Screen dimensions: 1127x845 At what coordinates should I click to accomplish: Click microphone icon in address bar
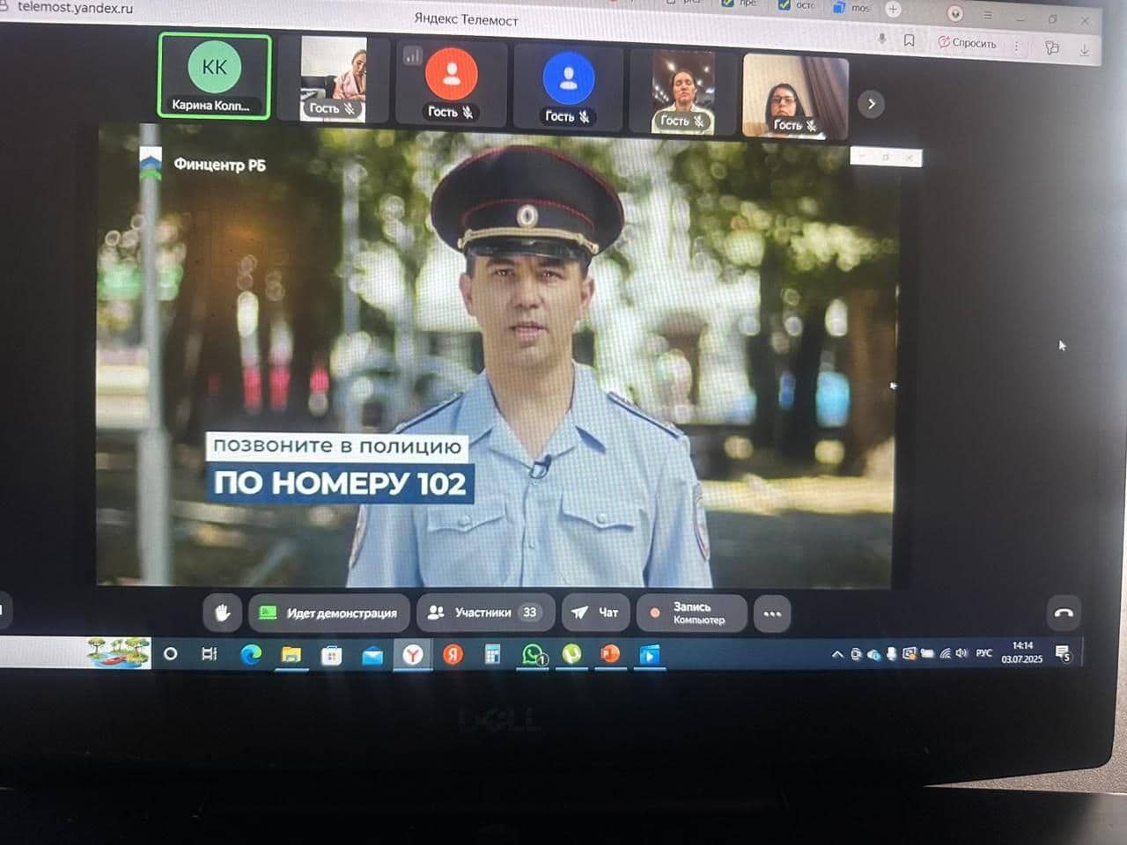click(881, 39)
